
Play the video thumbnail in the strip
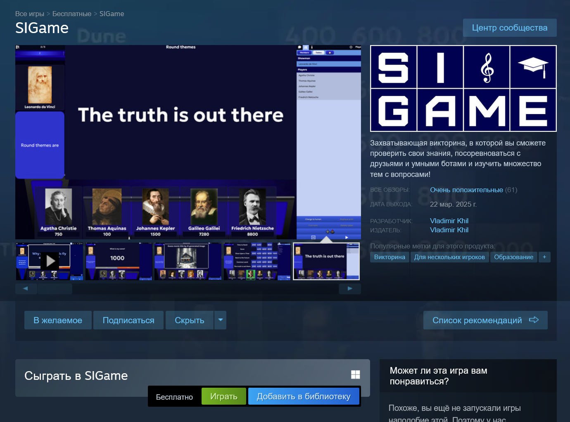[x=50, y=261]
